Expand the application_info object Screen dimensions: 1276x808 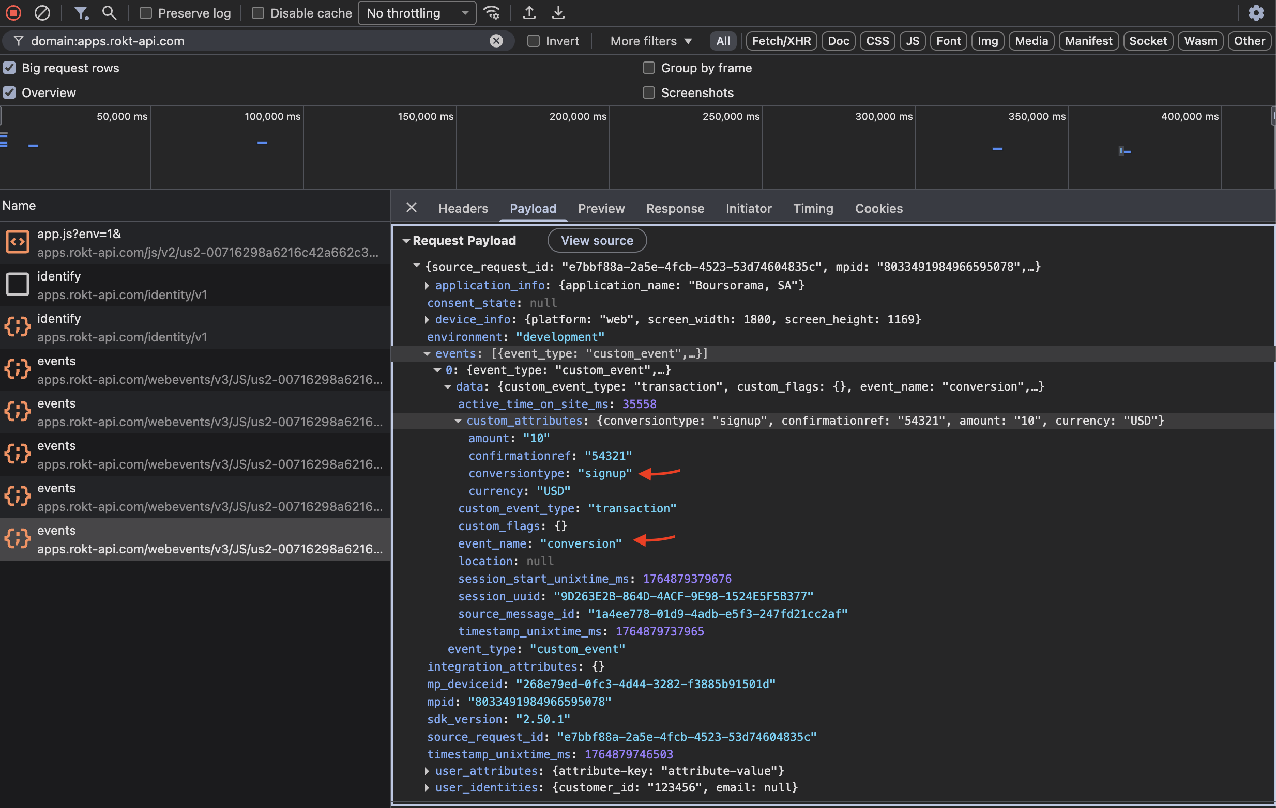[427, 285]
